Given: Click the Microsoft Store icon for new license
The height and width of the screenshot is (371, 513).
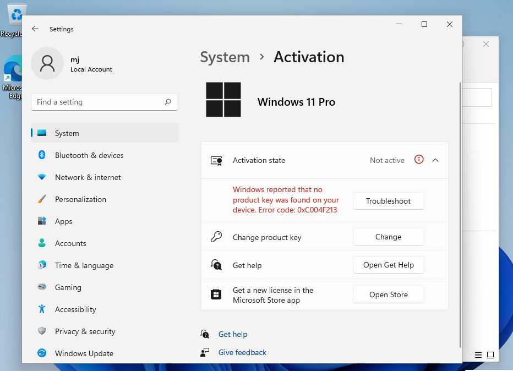Looking at the screenshot, I should [216, 294].
